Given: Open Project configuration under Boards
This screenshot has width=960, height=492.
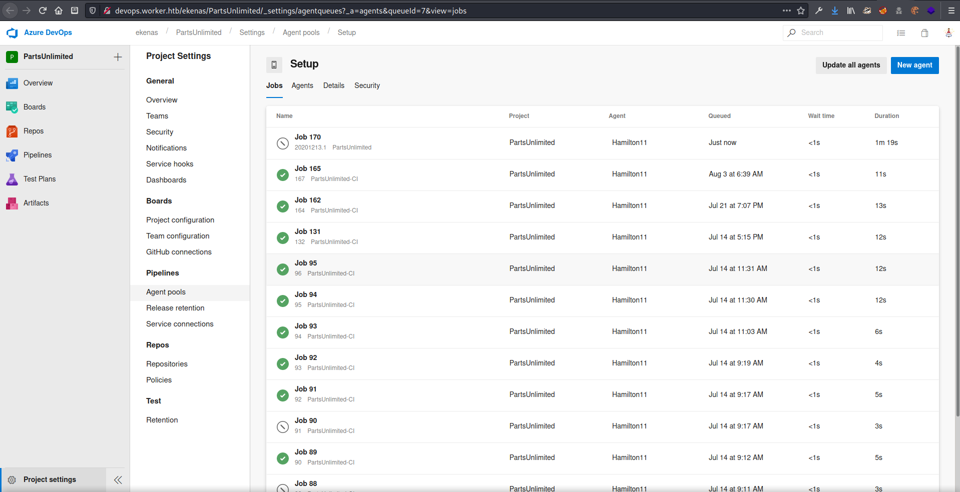Looking at the screenshot, I should (180, 220).
